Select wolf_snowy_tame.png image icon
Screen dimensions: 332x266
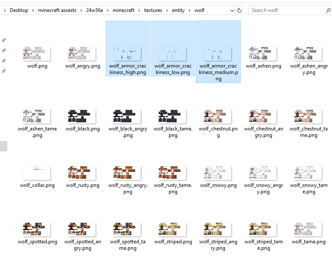308,173
